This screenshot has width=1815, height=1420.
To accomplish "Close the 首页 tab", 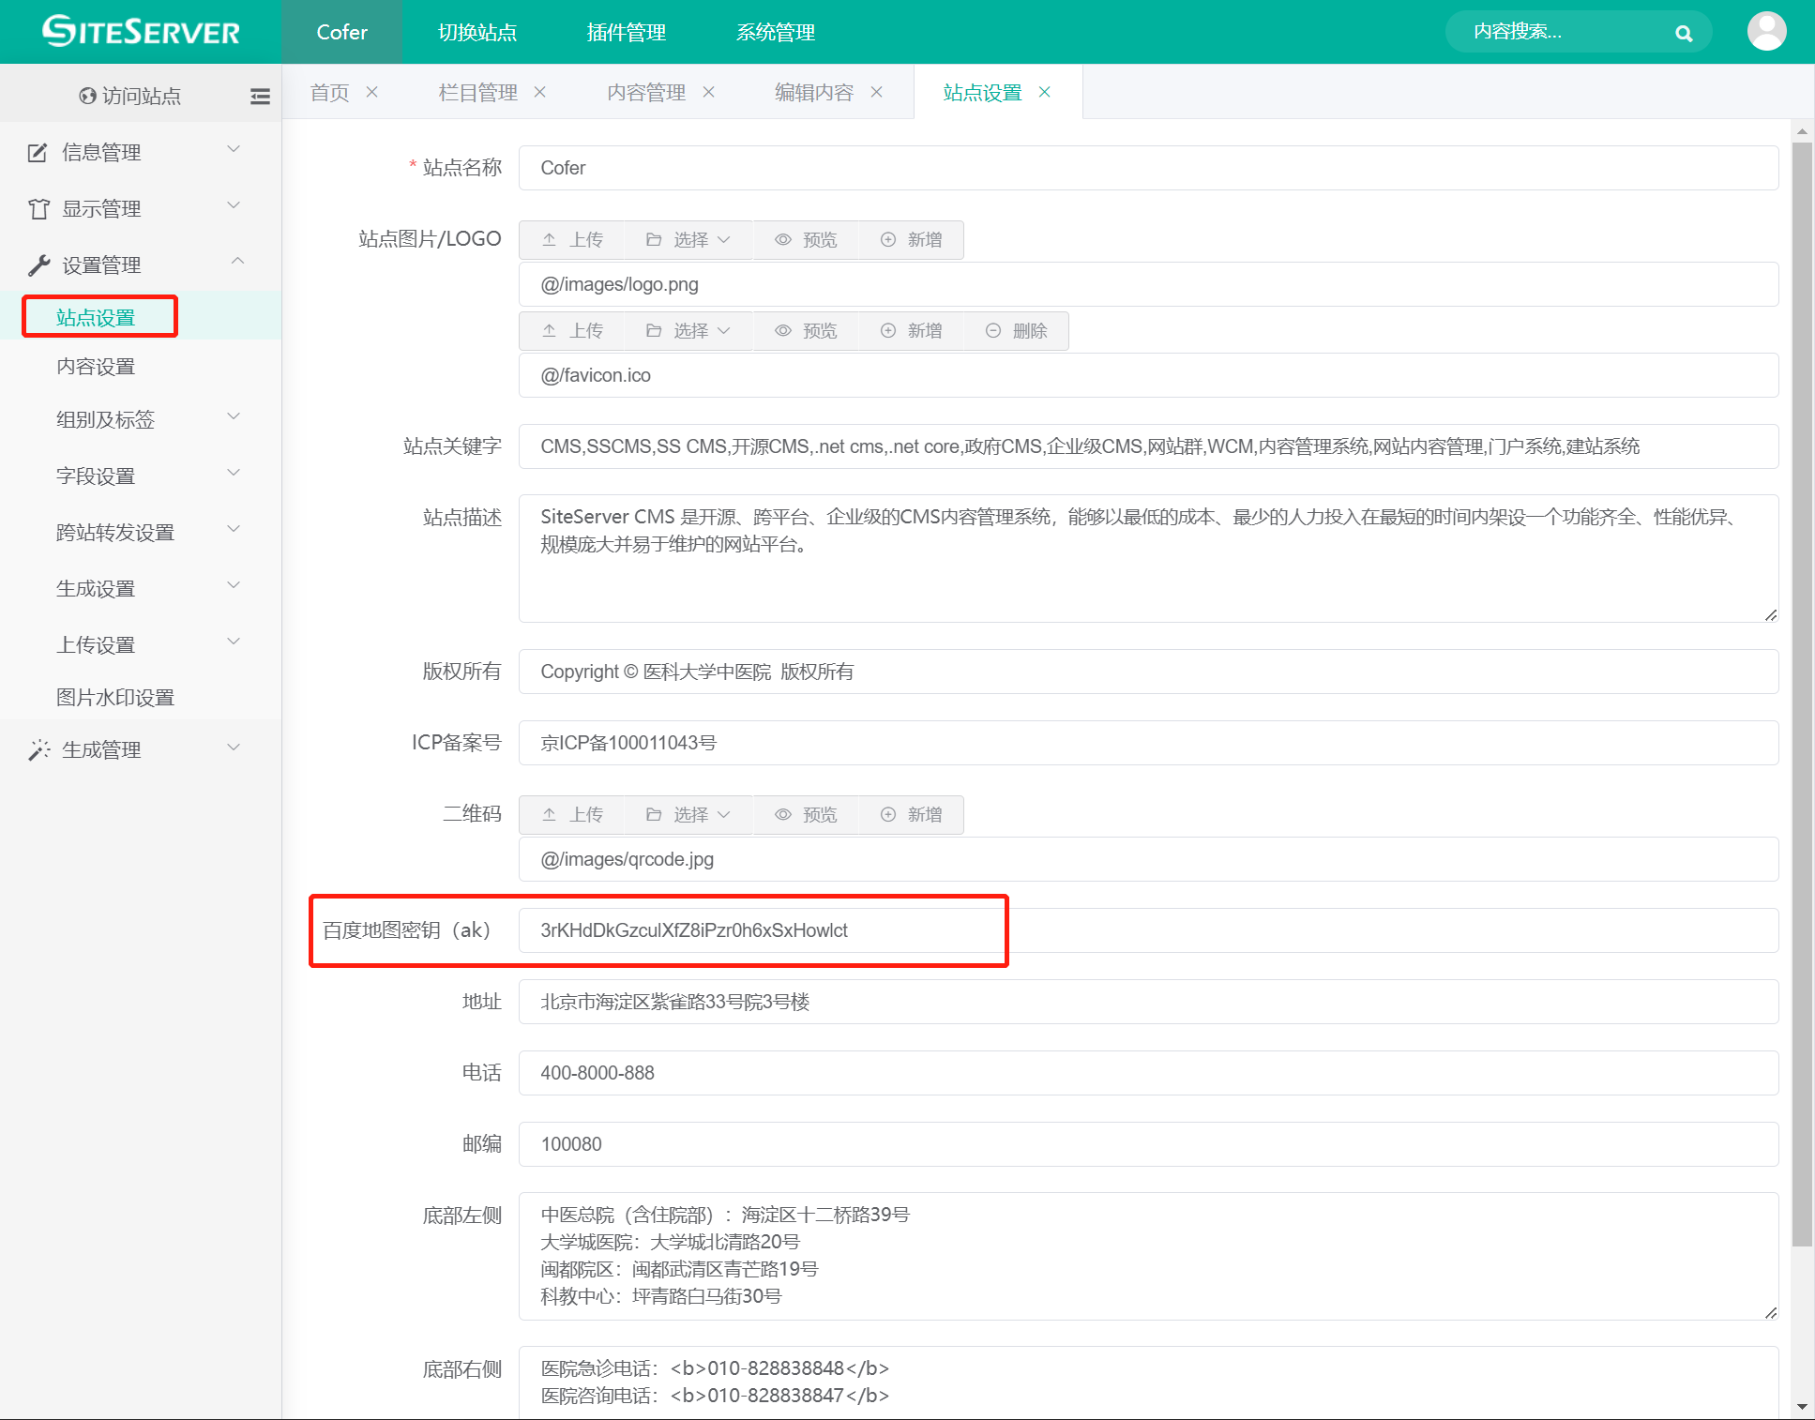I will coord(372,92).
